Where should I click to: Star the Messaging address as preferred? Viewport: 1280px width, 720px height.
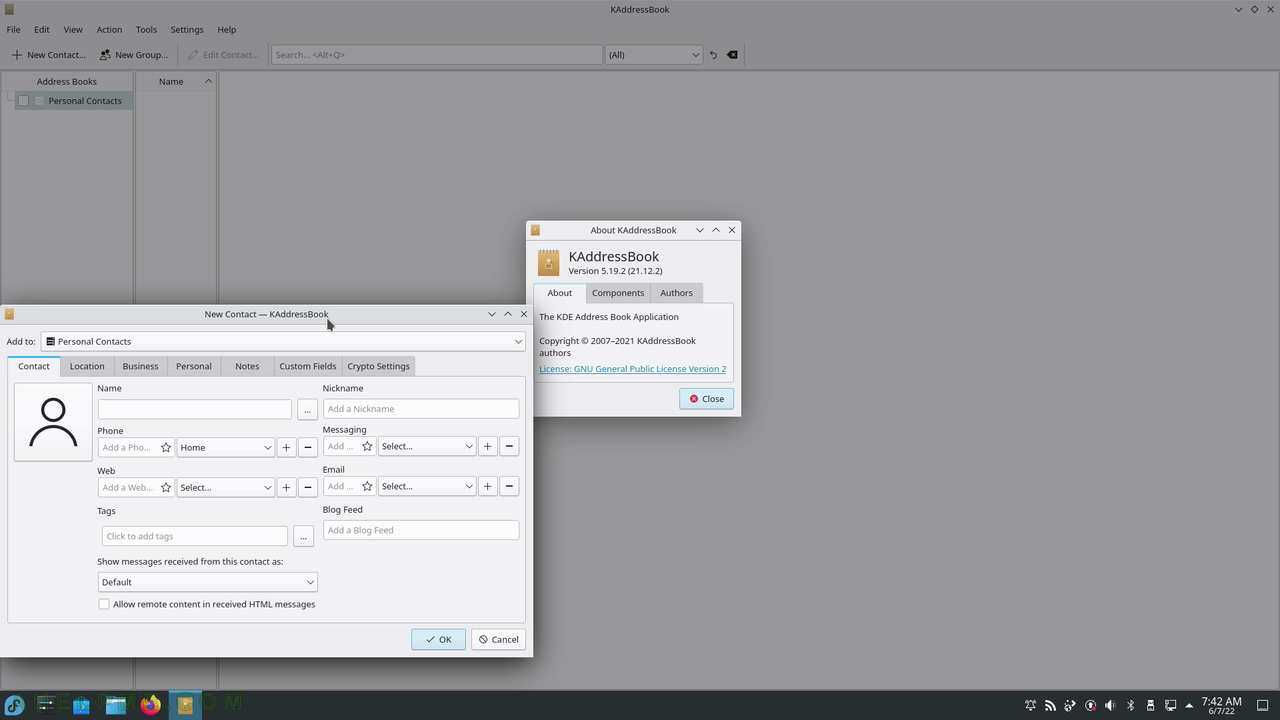point(367,446)
